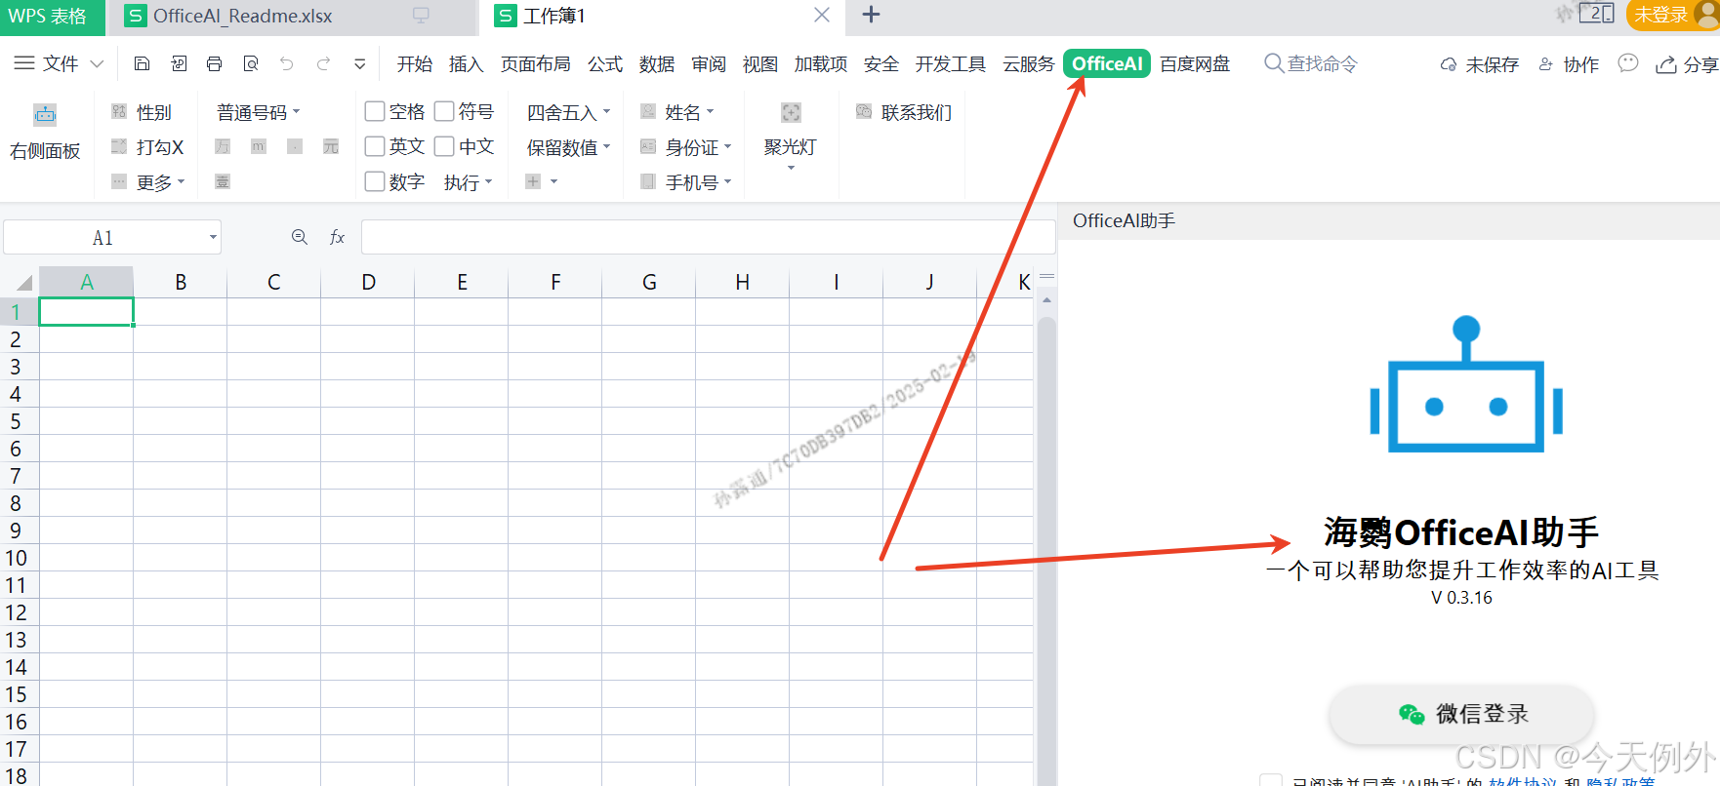Click the 聚光灯 spotlight icon
This screenshot has height=786, width=1720.
point(791,112)
